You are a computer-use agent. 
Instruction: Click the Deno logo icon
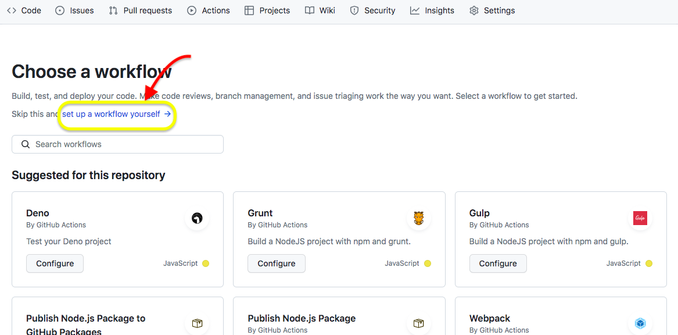coord(197,218)
